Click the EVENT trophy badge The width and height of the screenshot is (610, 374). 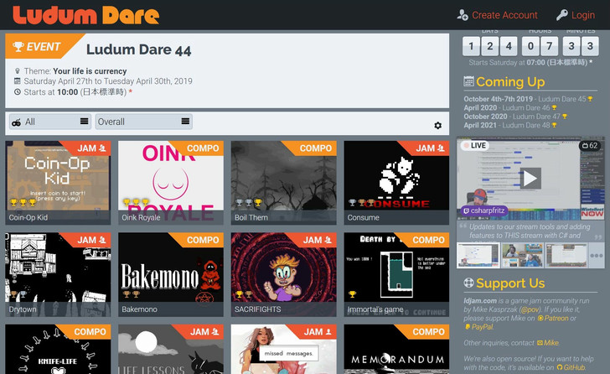coord(37,46)
